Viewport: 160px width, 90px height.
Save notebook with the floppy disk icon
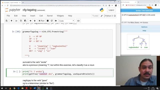pyautogui.click(x=7, y=21)
